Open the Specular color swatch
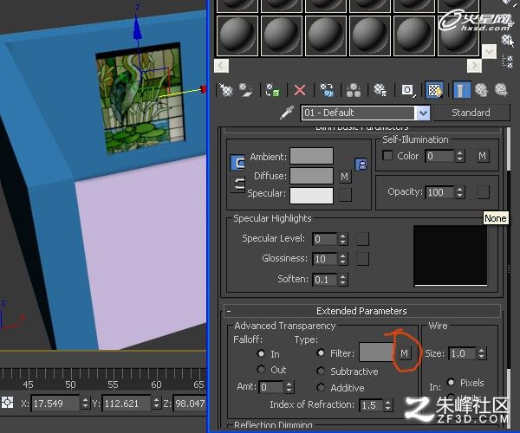 311,195
